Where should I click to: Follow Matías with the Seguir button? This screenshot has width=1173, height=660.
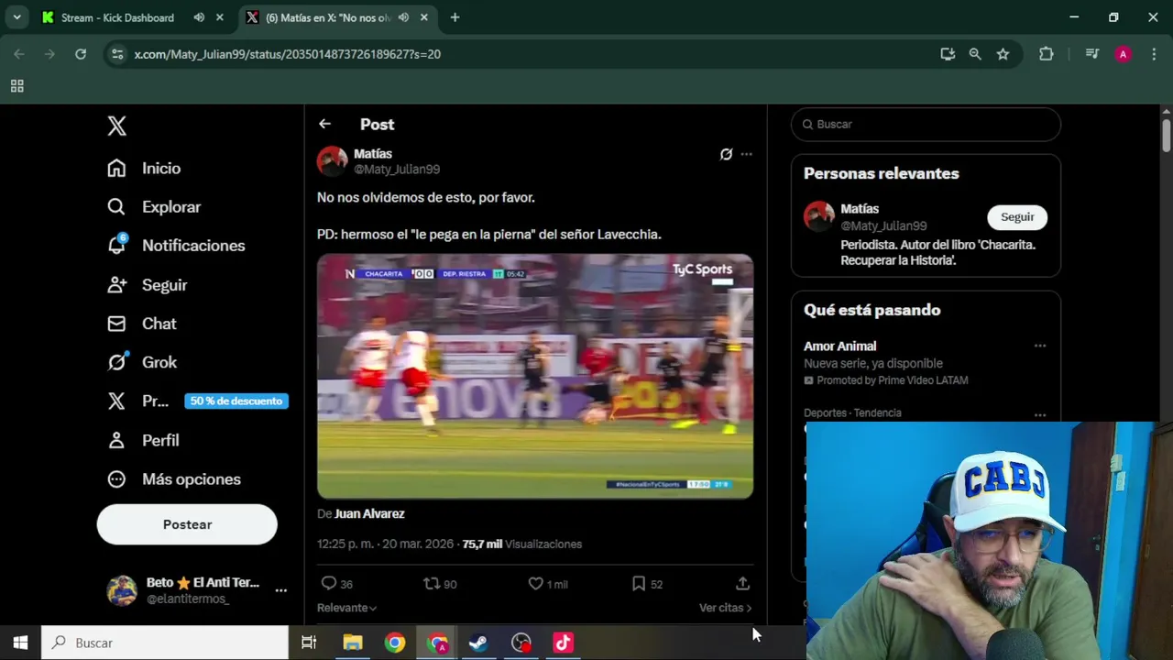coord(1017,217)
